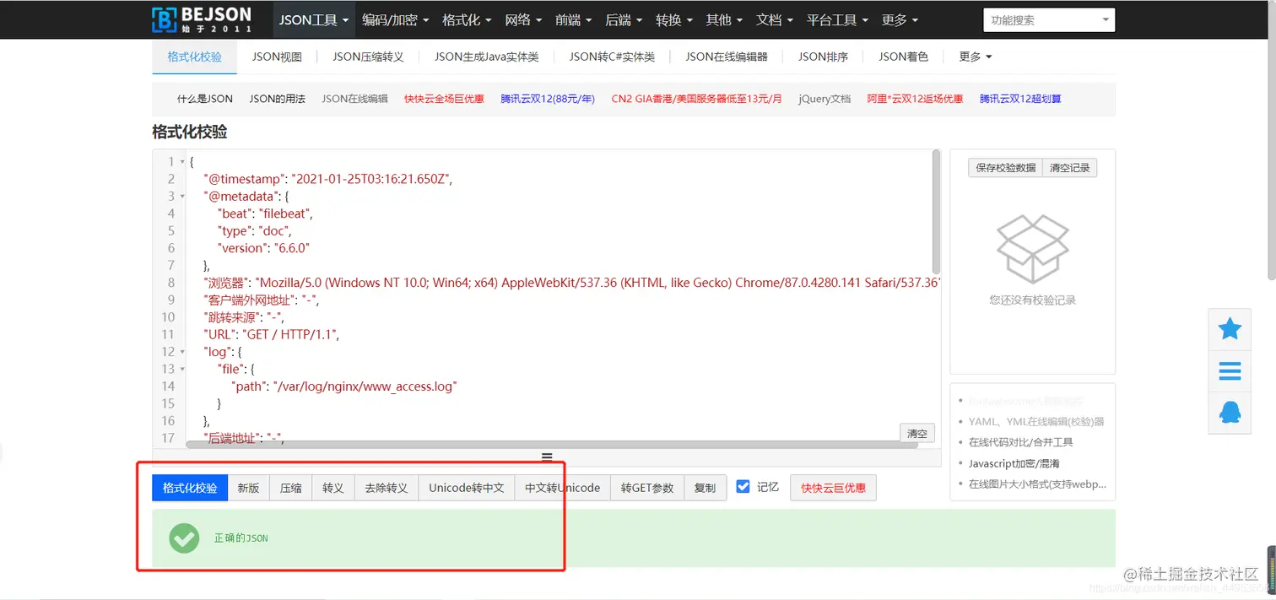Open the JSON工具 dropdown menu
Viewport: 1276px width, 600px height.
point(313,19)
